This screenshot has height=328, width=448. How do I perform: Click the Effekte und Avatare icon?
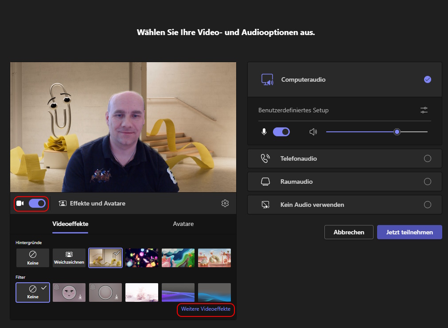[x=62, y=203]
